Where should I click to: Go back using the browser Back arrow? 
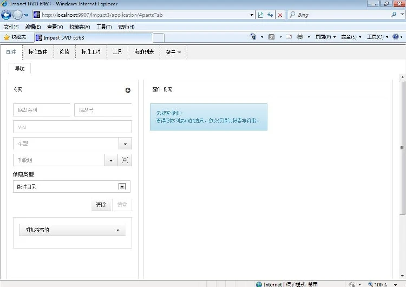(x=6, y=15)
